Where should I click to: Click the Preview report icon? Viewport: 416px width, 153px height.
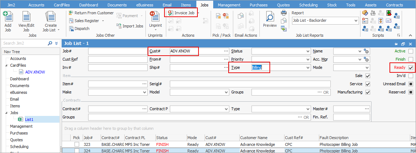[x=270, y=17]
